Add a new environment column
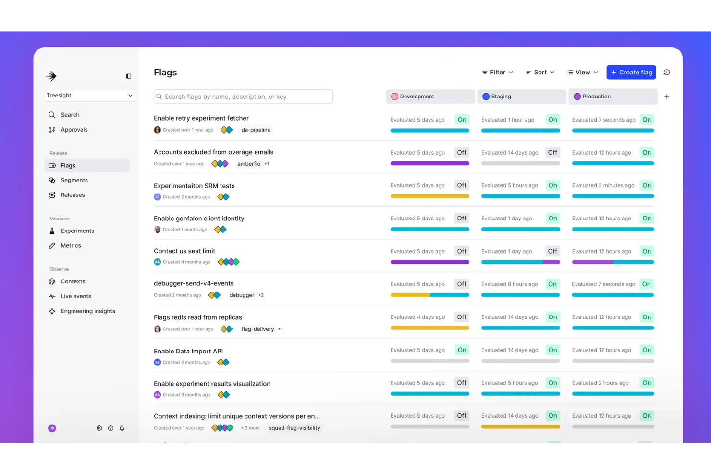 [x=667, y=97]
